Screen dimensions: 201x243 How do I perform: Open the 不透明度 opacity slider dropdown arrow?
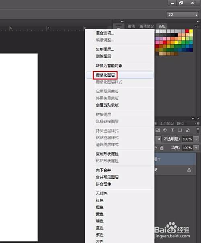(x=196, y=139)
